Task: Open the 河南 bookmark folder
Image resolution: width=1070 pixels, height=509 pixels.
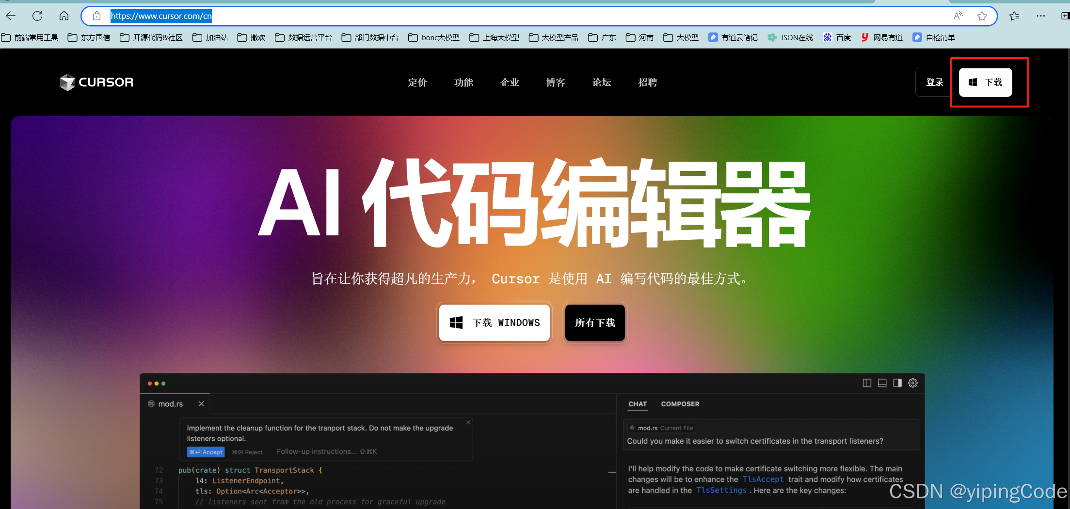Action: tap(639, 37)
